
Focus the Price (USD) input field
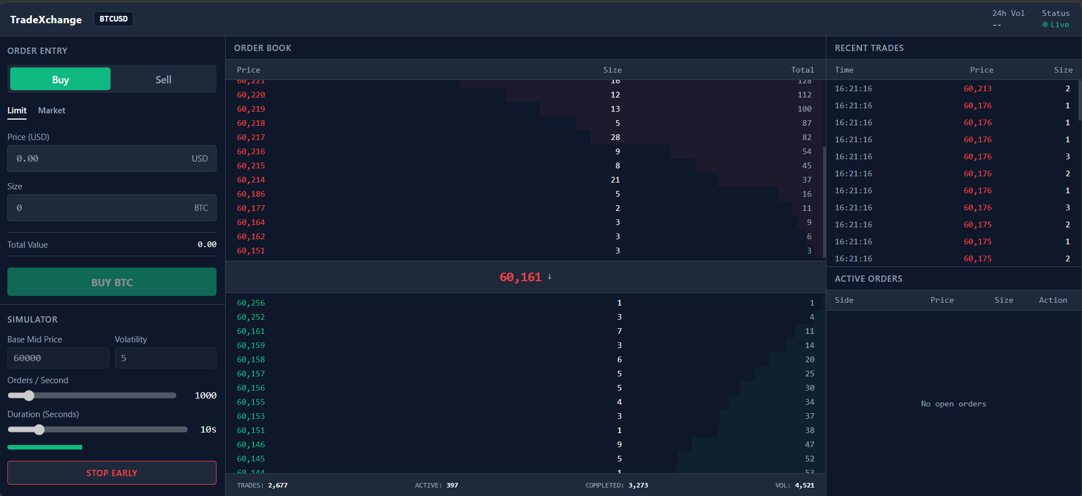coord(112,159)
